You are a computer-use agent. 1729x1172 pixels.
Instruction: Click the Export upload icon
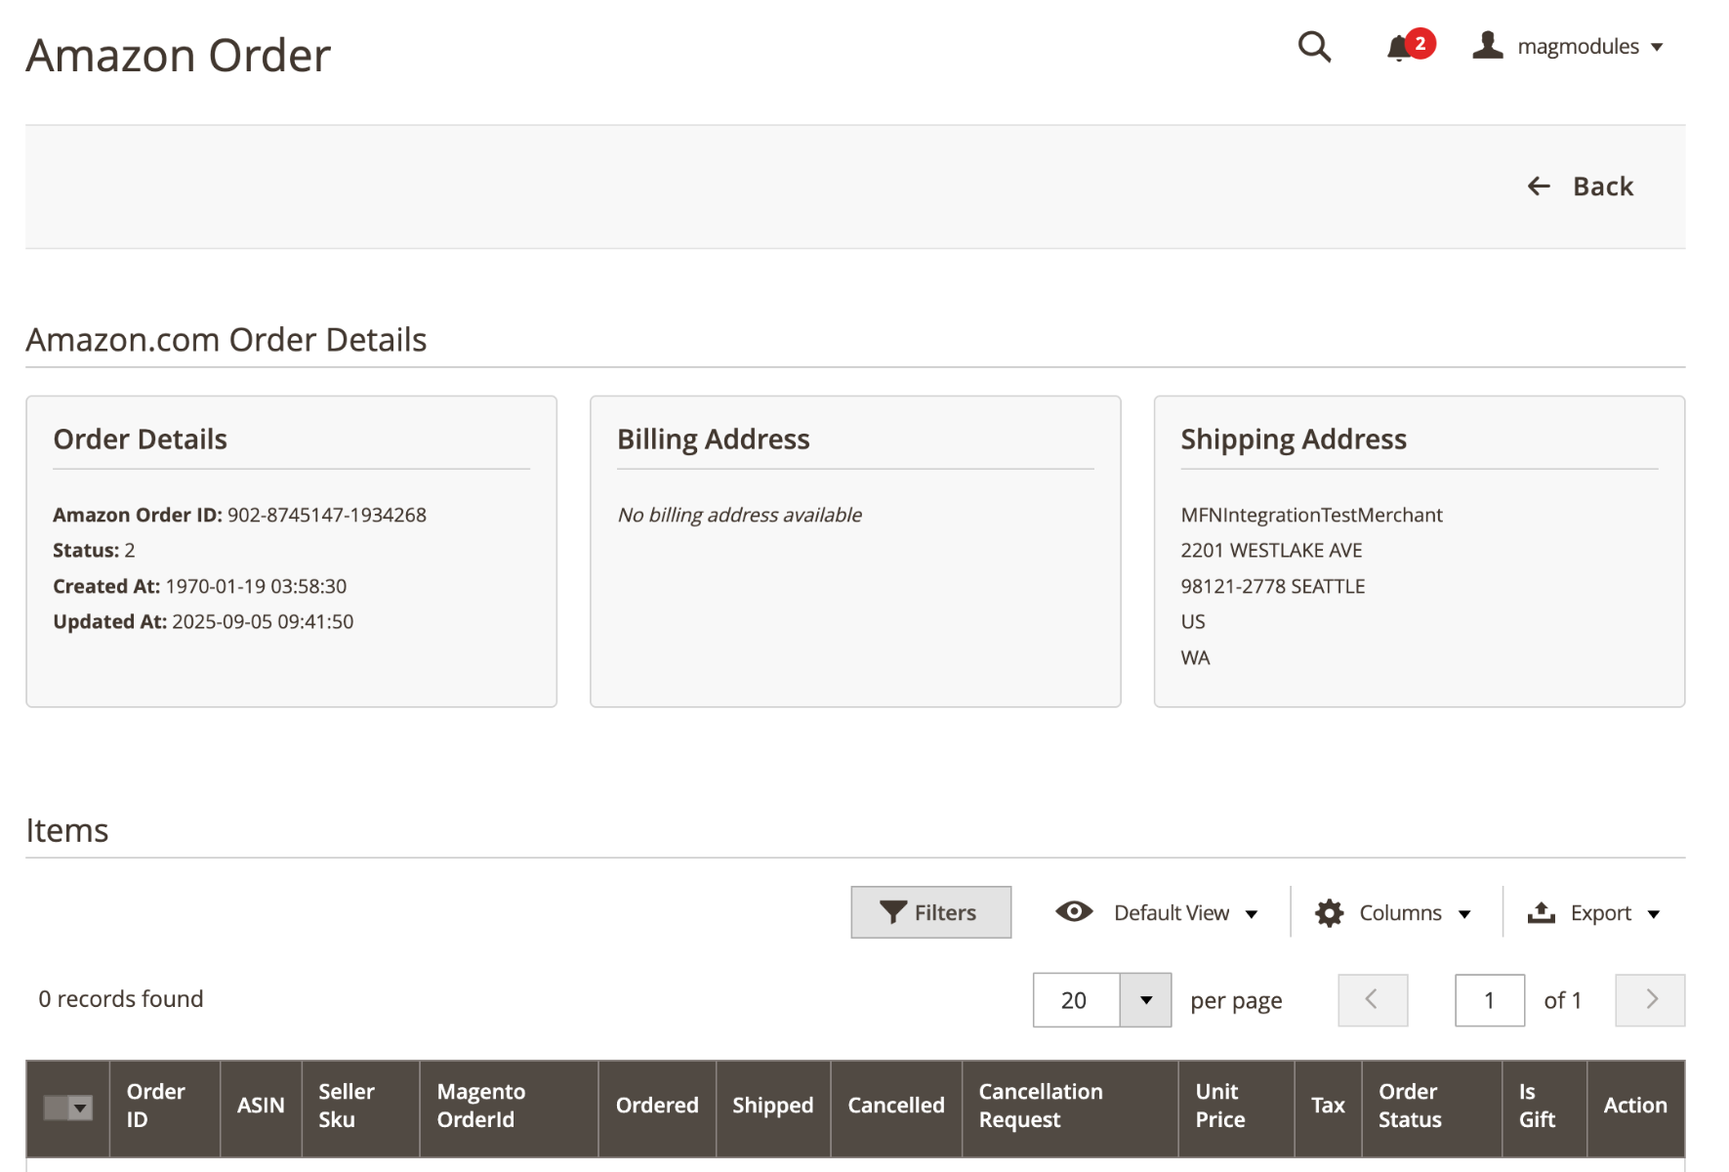(x=1541, y=913)
